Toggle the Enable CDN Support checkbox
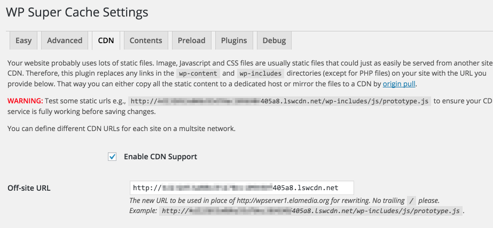This screenshot has height=228, width=493. 112,157
